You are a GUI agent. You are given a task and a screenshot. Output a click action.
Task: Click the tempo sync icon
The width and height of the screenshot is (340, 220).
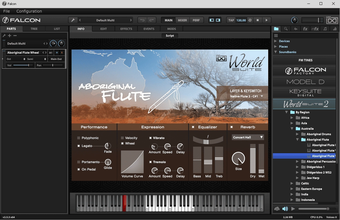coord(250,20)
